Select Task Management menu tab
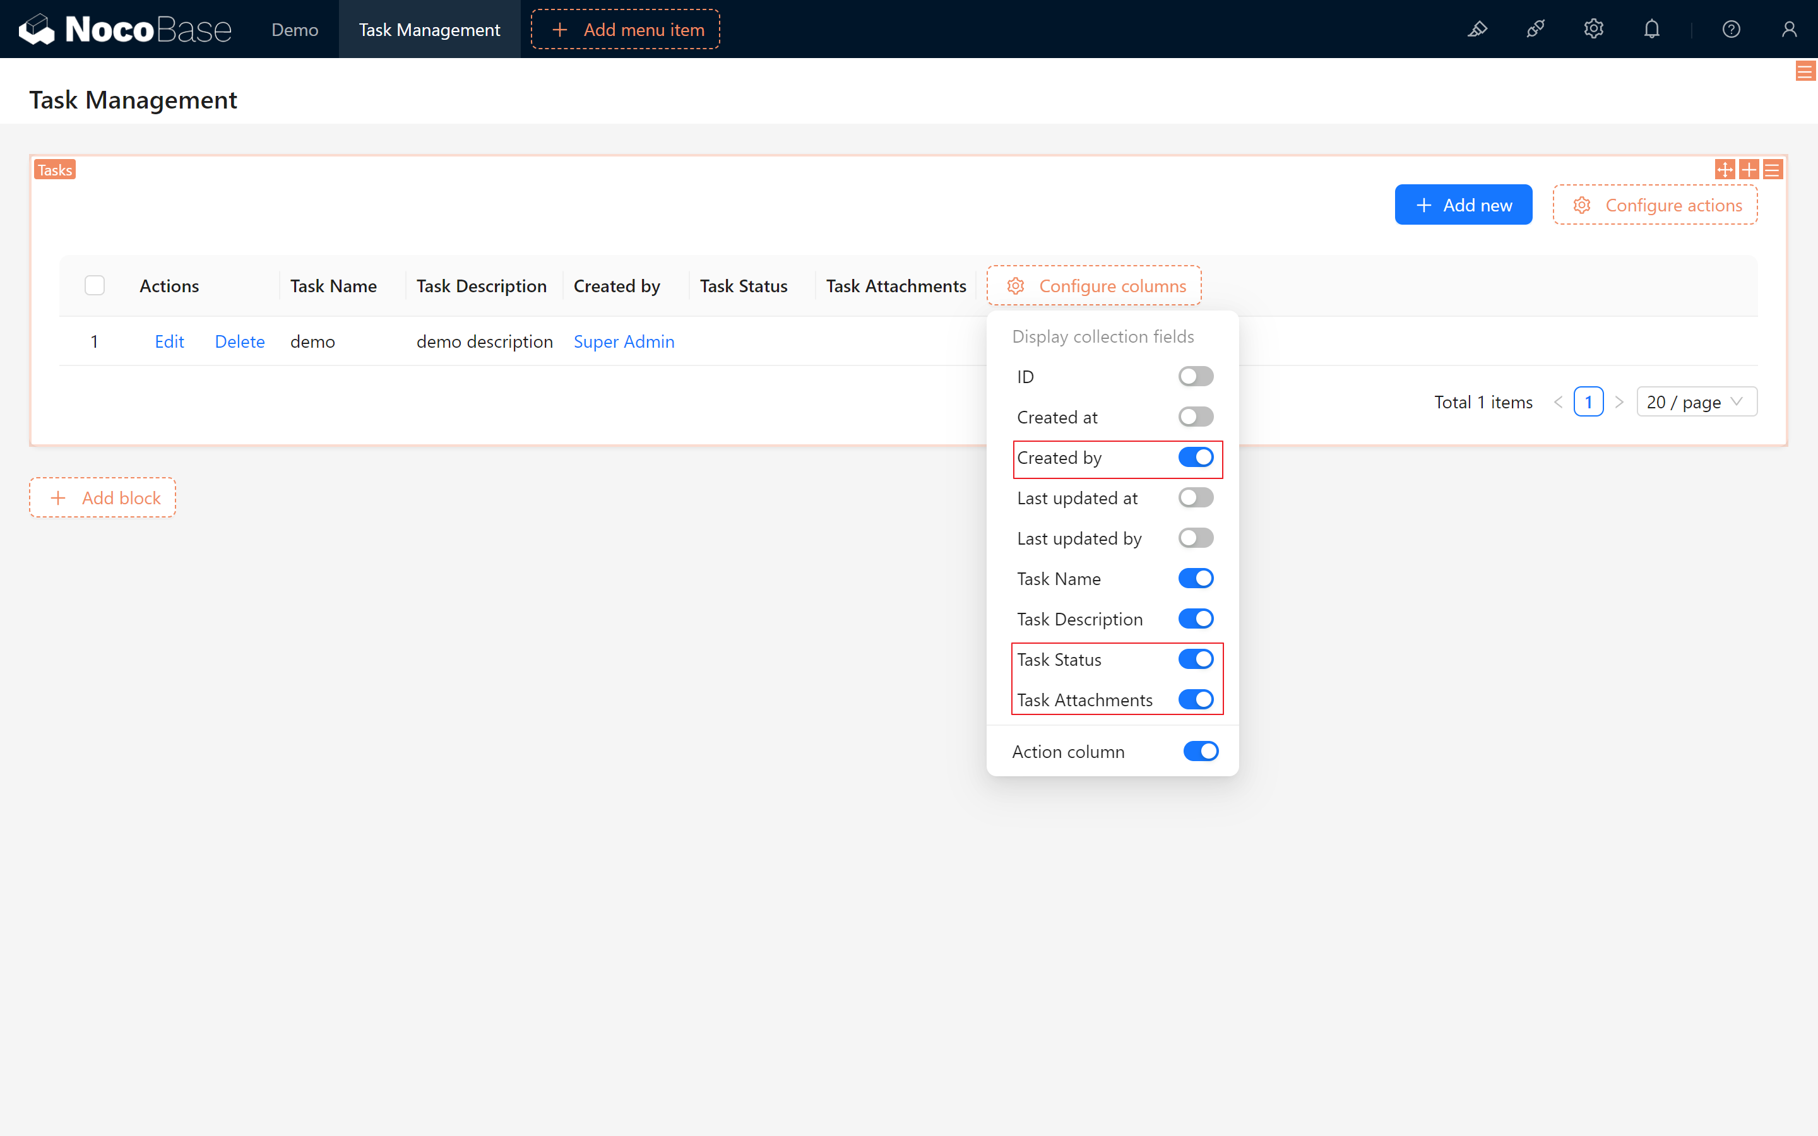This screenshot has width=1818, height=1136. pos(429,29)
